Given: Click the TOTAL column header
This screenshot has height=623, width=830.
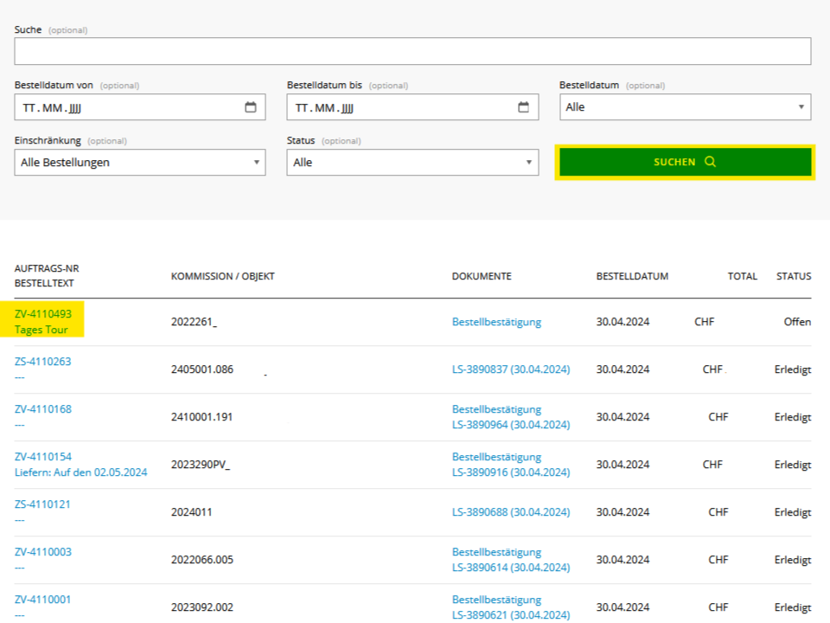Looking at the screenshot, I should coord(742,277).
